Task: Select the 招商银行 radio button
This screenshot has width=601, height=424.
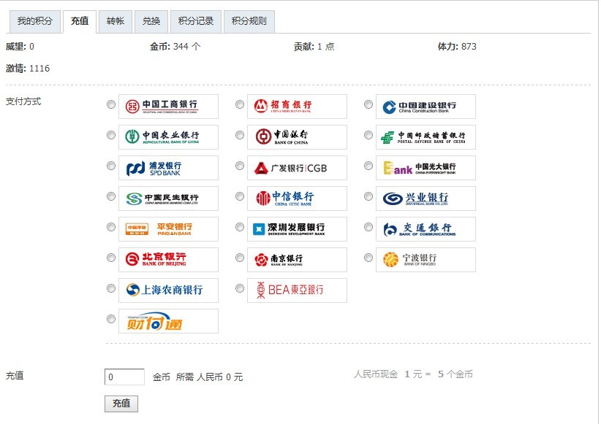Action: click(240, 104)
